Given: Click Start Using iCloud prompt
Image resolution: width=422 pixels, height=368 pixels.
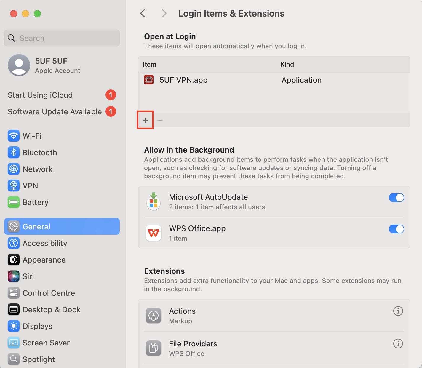Looking at the screenshot, I should tap(40, 95).
